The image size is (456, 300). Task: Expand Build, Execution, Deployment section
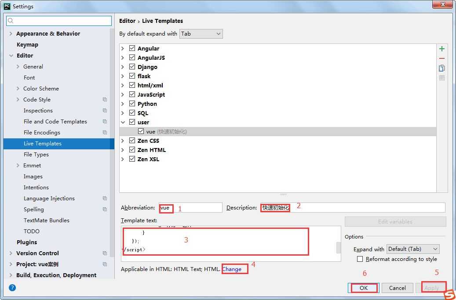click(x=11, y=275)
